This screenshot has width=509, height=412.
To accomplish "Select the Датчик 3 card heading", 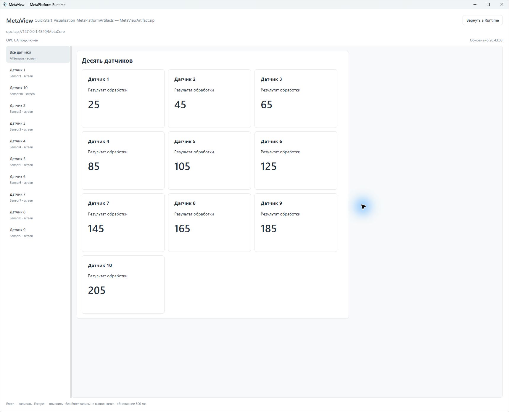I will tap(271, 79).
